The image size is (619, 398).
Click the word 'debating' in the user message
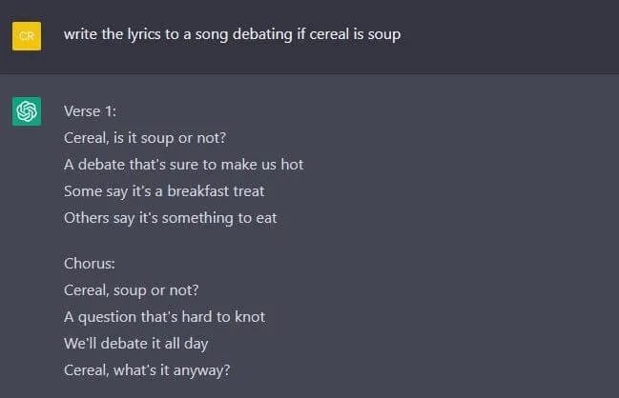click(262, 34)
